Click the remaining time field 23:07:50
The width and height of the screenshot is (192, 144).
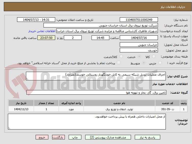pos(46,38)
